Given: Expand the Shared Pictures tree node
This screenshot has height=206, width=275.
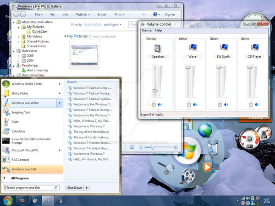Looking at the screenshot, I should click(19, 42).
